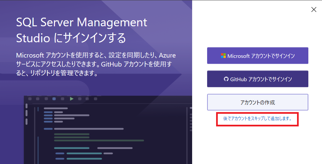
Task: Click the Microsoft four-color logo icon
Action: 223,56
